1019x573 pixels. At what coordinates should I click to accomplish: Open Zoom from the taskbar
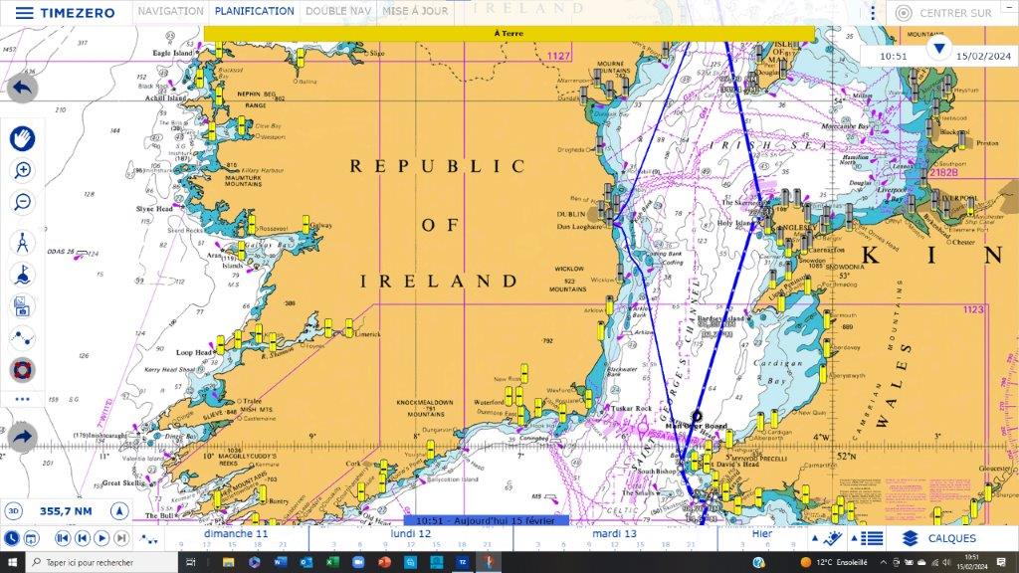(x=358, y=562)
